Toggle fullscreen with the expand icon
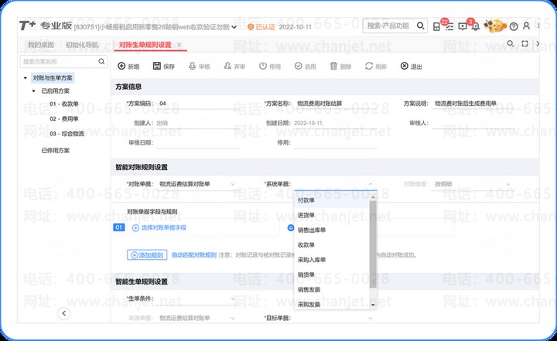This screenshot has width=557, height=341. point(525,43)
